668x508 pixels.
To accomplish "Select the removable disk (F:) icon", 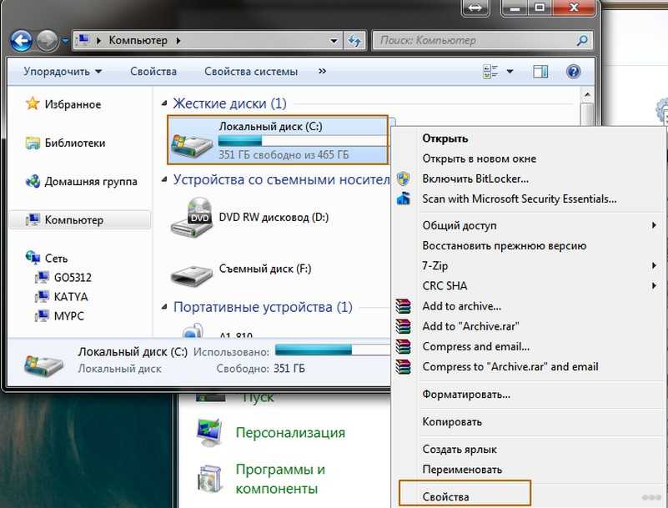I will [x=190, y=270].
